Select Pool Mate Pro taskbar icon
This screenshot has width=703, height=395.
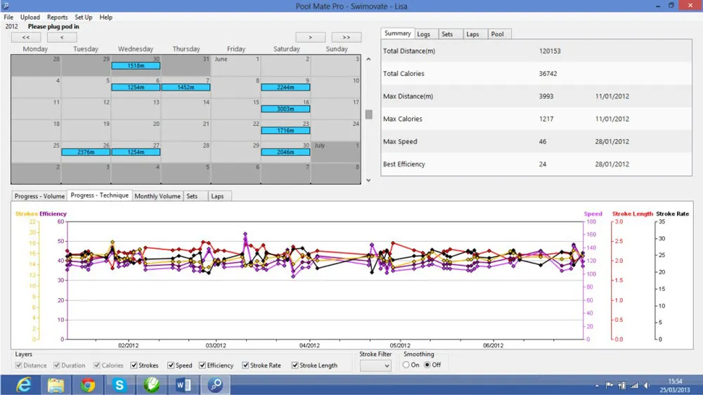215,384
